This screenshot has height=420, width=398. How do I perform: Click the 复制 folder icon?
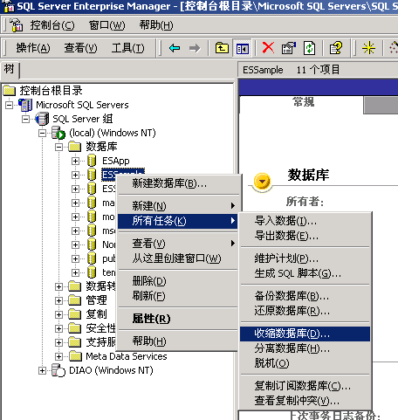75,314
